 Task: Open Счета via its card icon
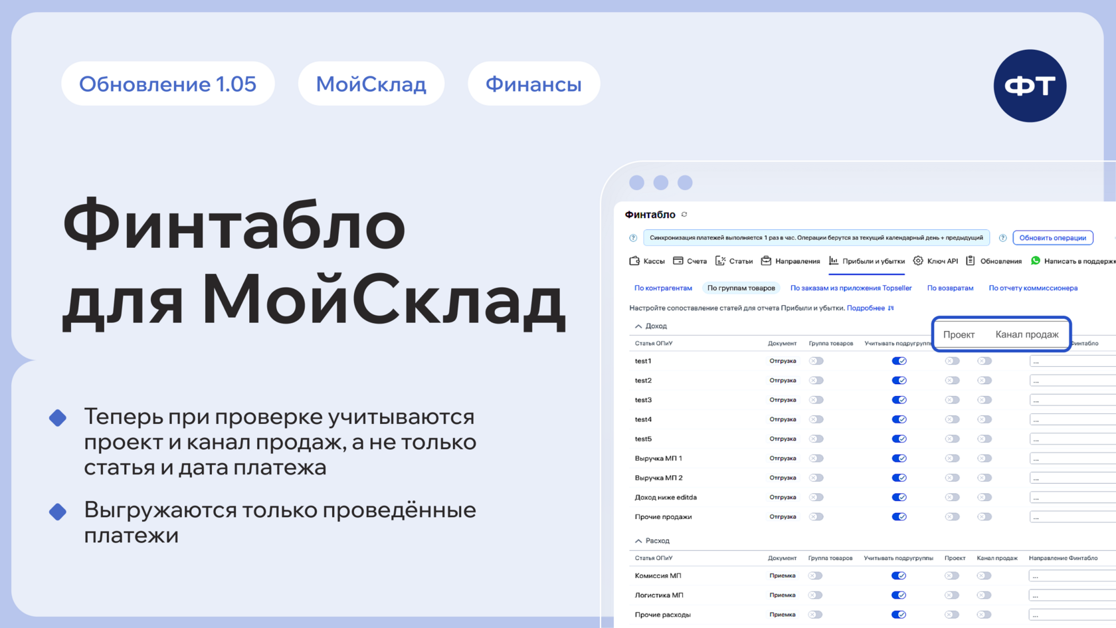pos(678,261)
